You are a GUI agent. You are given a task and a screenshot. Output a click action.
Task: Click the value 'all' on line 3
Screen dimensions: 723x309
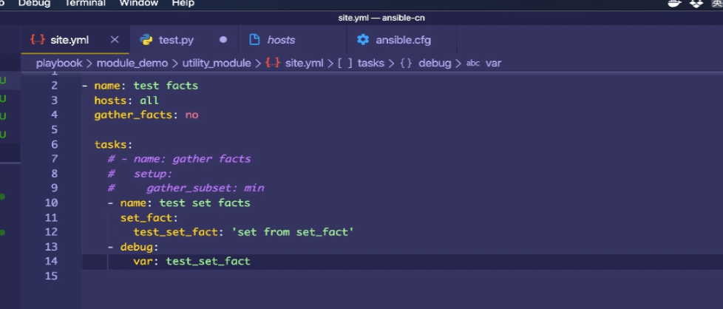click(149, 100)
